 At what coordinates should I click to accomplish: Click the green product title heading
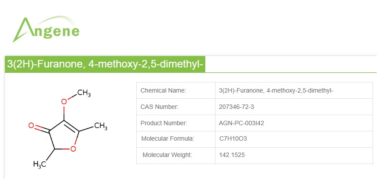coord(105,64)
